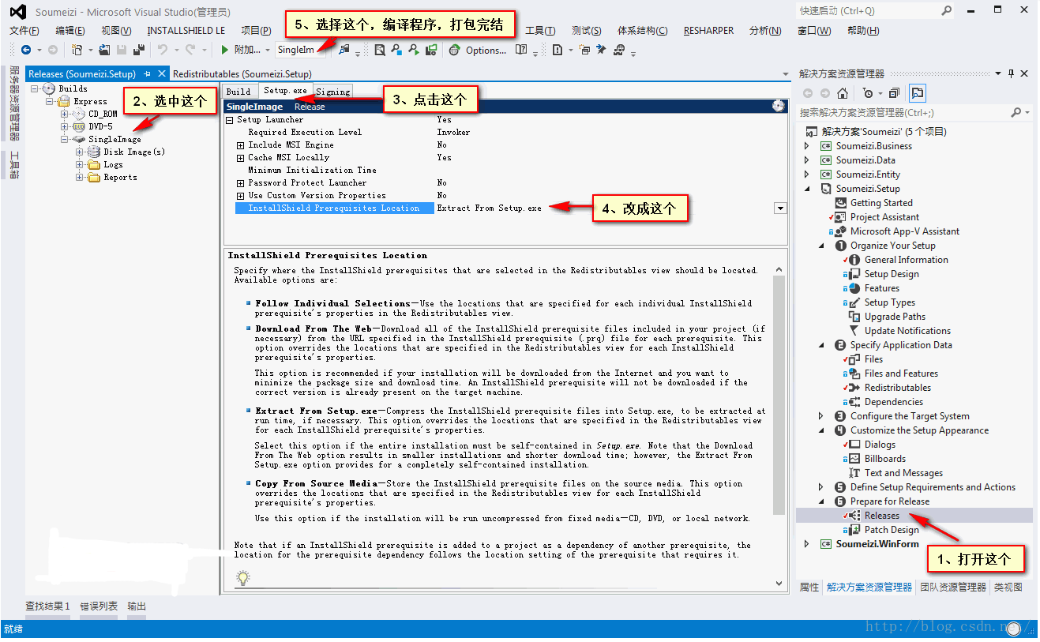The height and width of the screenshot is (642, 1040).
Task: Click the Save All disks icon
Action: pyautogui.click(x=139, y=50)
